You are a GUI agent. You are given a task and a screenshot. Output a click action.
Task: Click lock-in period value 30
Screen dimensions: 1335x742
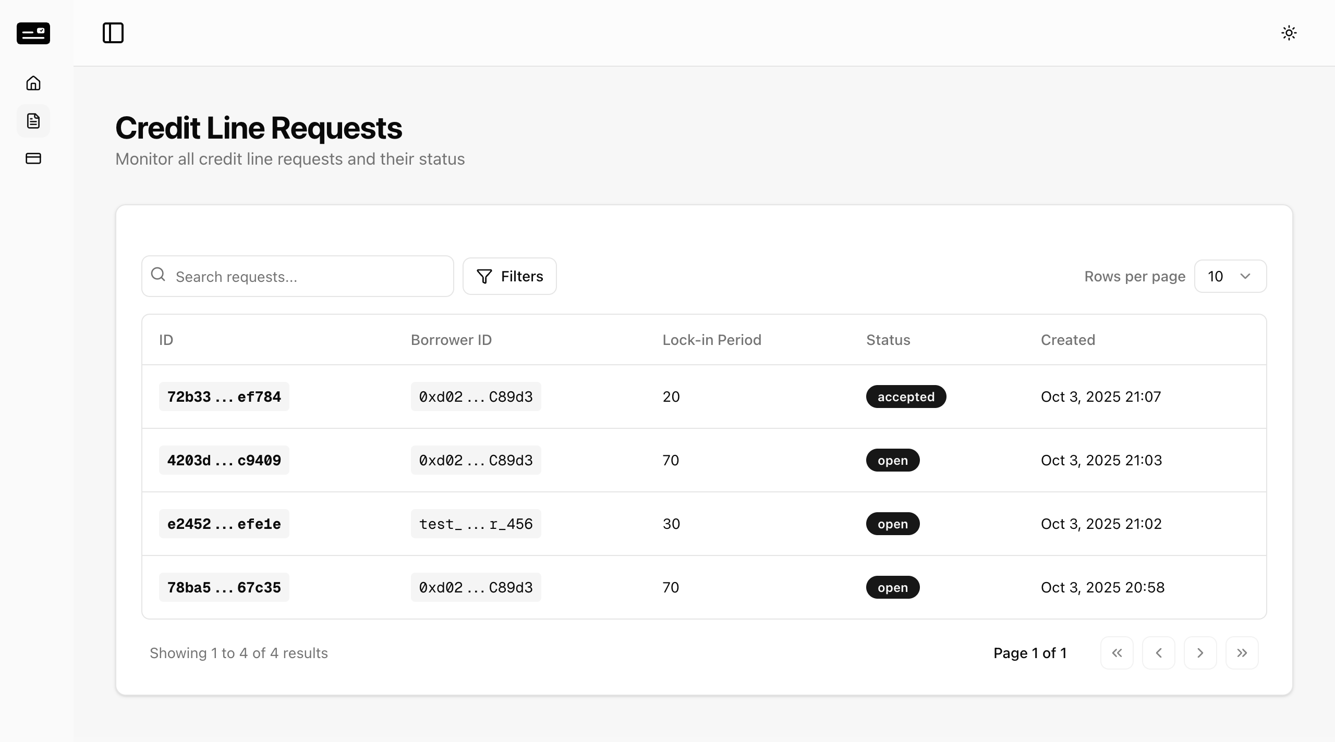point(671,524)
